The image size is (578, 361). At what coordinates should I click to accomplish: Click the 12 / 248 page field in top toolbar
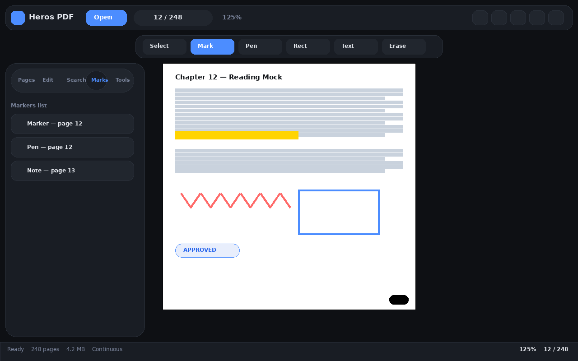173,18
